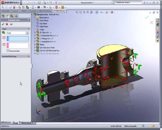Screen dimensions: 162x130
Task: Select the COSMOSWorks tab
Action: tap(59, 11)
